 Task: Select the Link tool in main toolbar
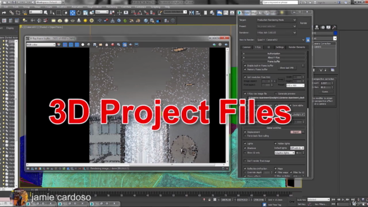tap(11, 13)
